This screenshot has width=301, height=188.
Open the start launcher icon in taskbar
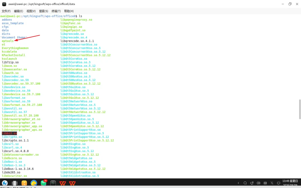point(5,183)
